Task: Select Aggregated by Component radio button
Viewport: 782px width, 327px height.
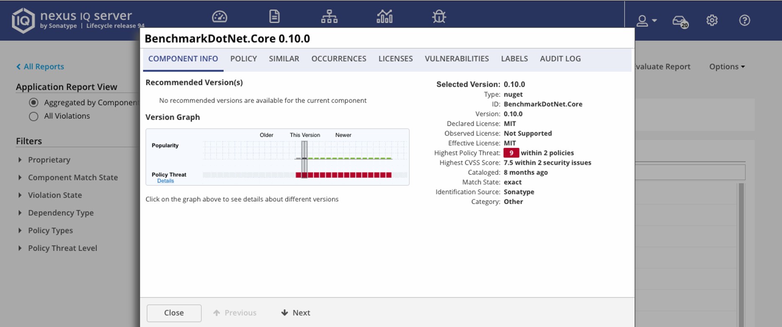Action: tap(33, 102)
